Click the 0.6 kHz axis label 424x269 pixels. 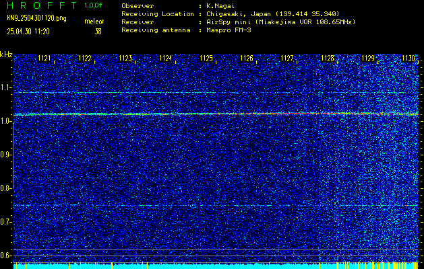5,256
